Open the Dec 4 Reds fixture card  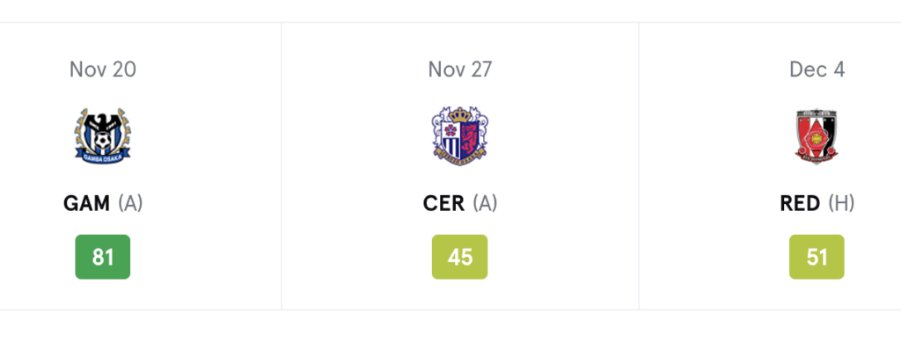point(770,166)
